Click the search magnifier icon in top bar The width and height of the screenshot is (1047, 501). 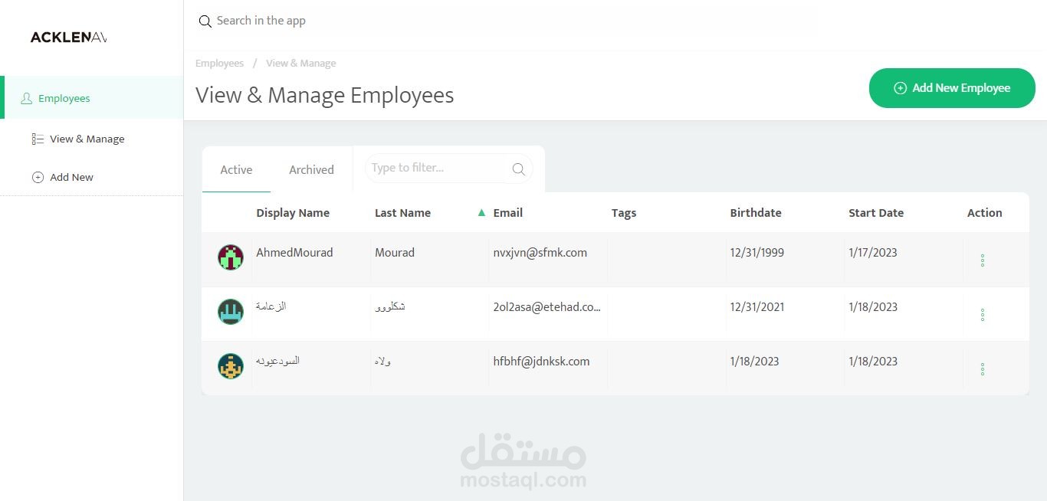click(205, 21)
